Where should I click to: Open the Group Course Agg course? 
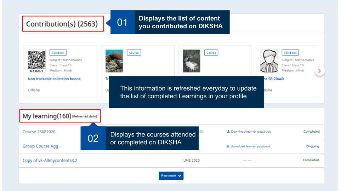pos(40,146)
